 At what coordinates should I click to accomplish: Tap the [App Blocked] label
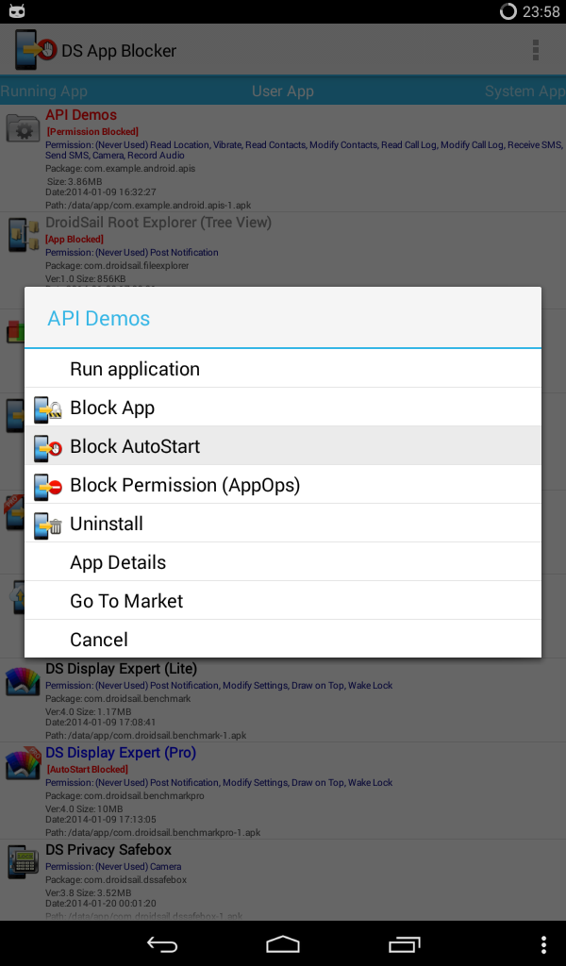75,239
